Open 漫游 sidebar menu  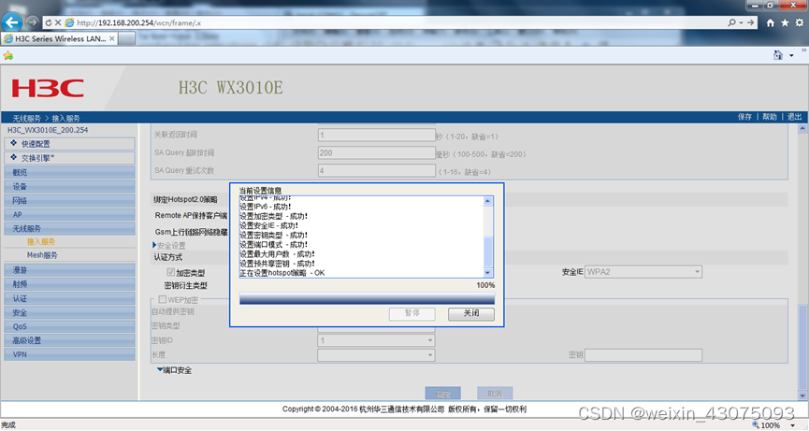point(69,269)
